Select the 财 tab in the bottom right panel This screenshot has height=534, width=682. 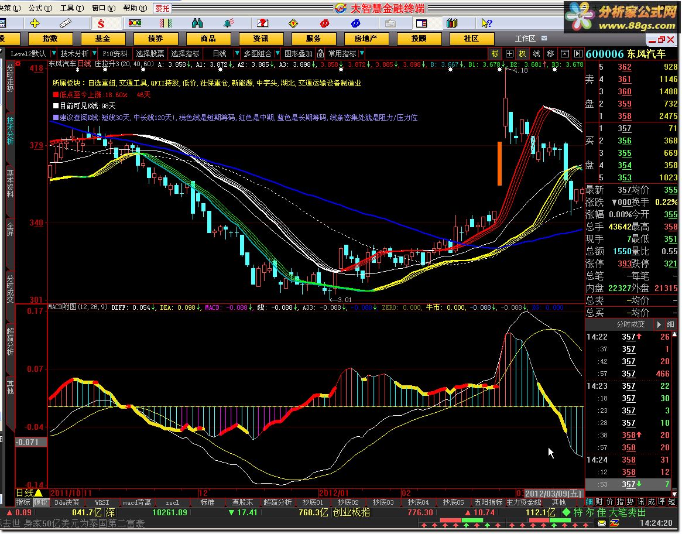coord(599,502)
